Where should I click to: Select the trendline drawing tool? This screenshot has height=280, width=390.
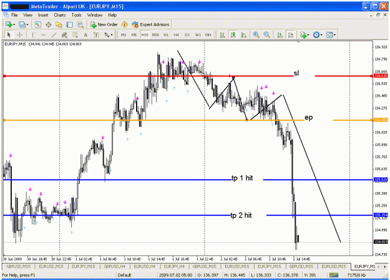click(x=54, y=35)
